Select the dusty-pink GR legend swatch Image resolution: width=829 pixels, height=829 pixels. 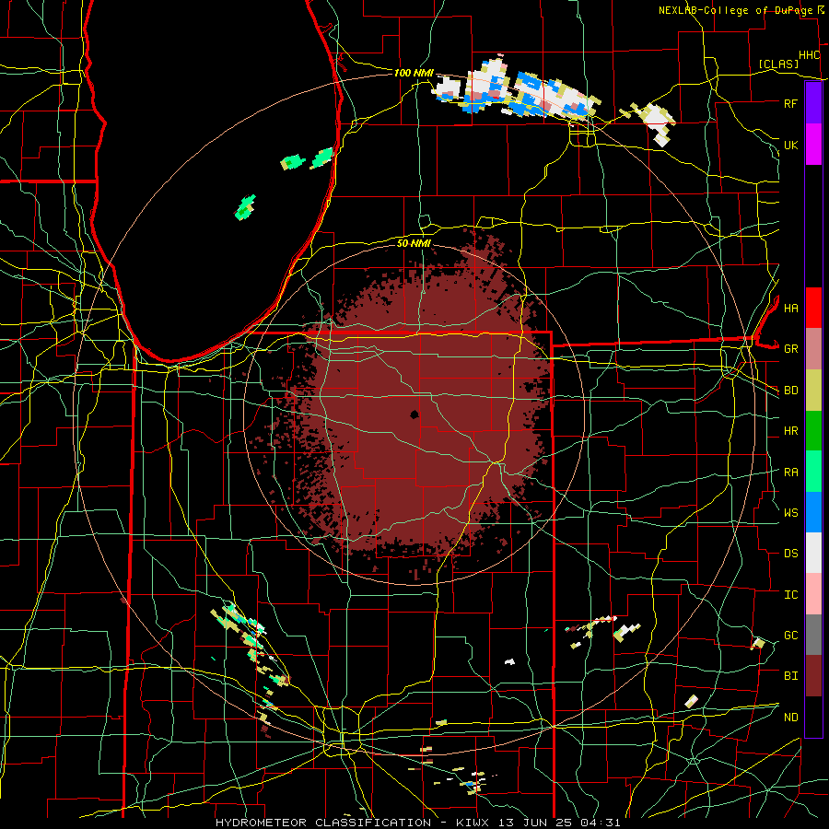pos(813,349)
